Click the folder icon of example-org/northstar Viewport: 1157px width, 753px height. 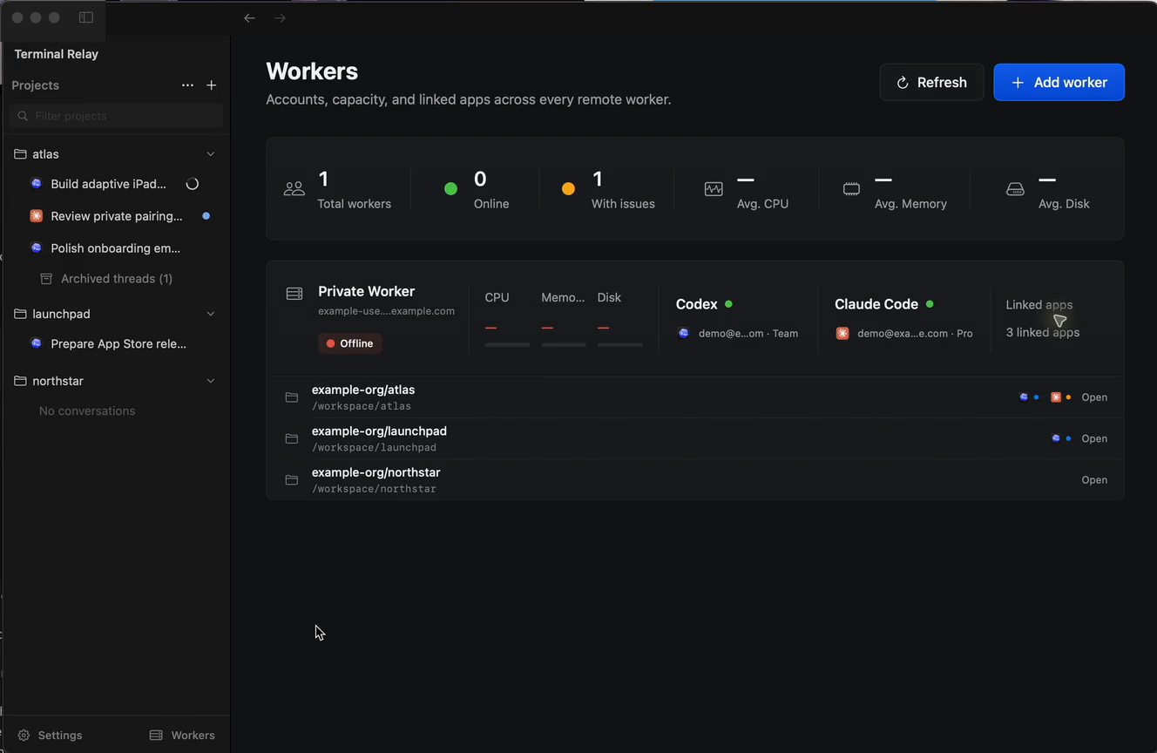(x=292, y=480)
